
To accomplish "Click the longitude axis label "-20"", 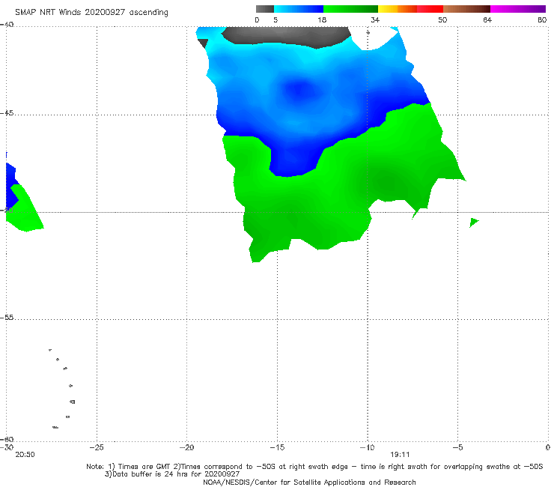I will click(x=186, y=447).
